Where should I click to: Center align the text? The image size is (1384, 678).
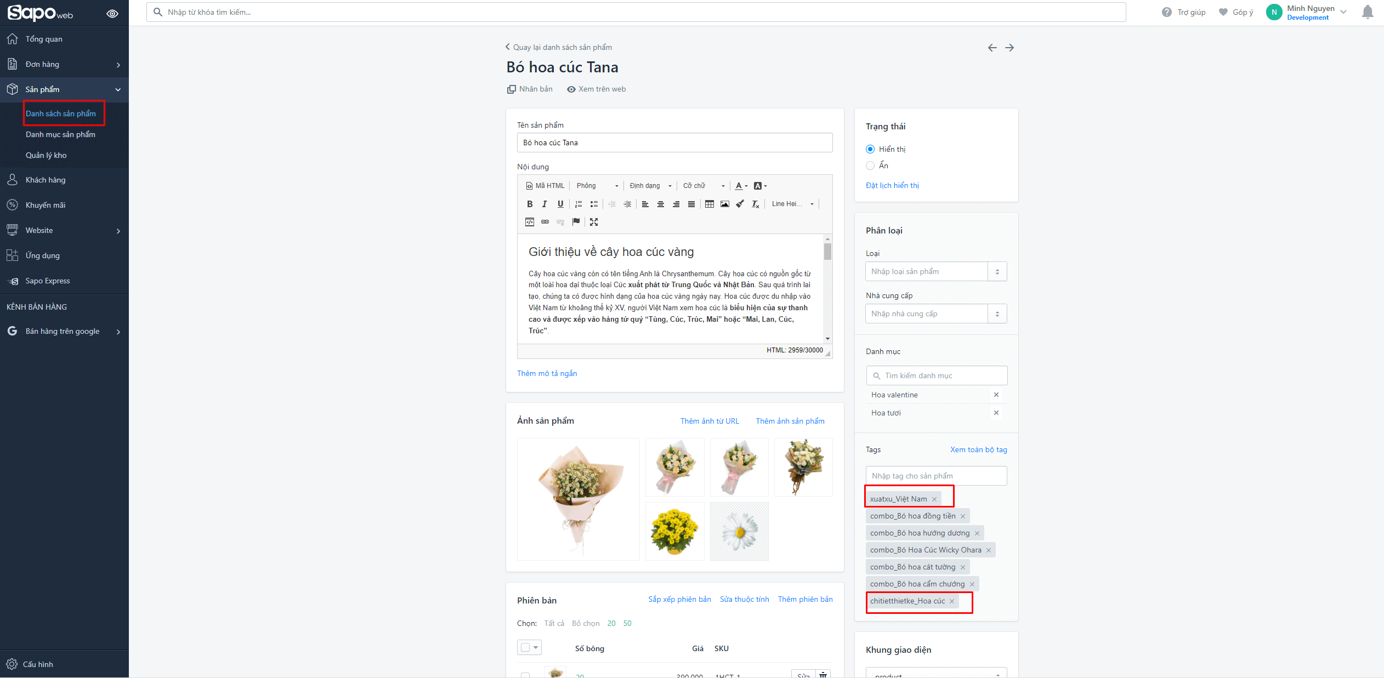pos(661,204)
